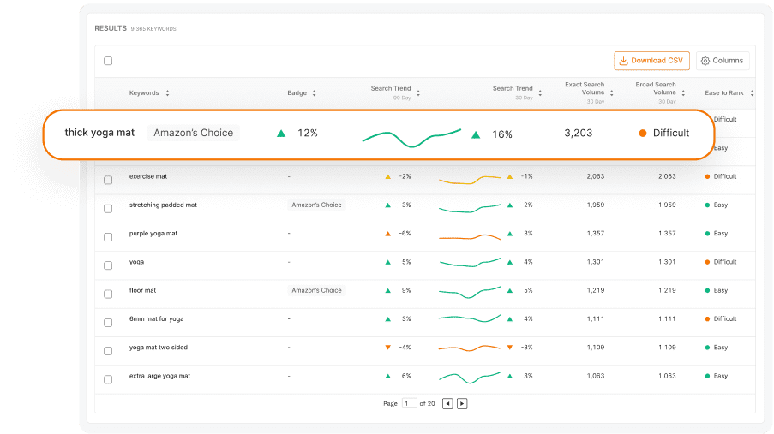Click the Download CSV button
774x434 pixels.
[x=651, y=61]
